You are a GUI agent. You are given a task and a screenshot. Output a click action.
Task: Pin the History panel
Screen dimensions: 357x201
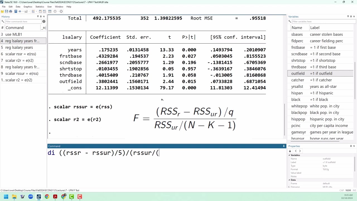[40, 16]
